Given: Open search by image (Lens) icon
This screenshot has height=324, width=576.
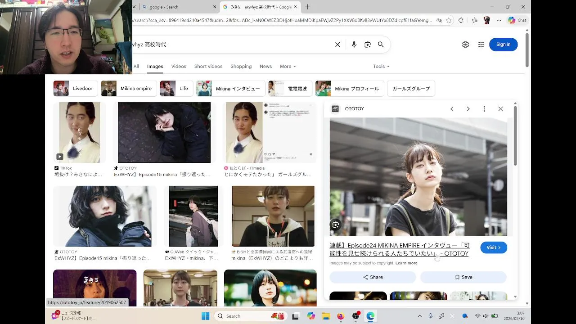Looking at the screenshot, I should click(368, 45).
